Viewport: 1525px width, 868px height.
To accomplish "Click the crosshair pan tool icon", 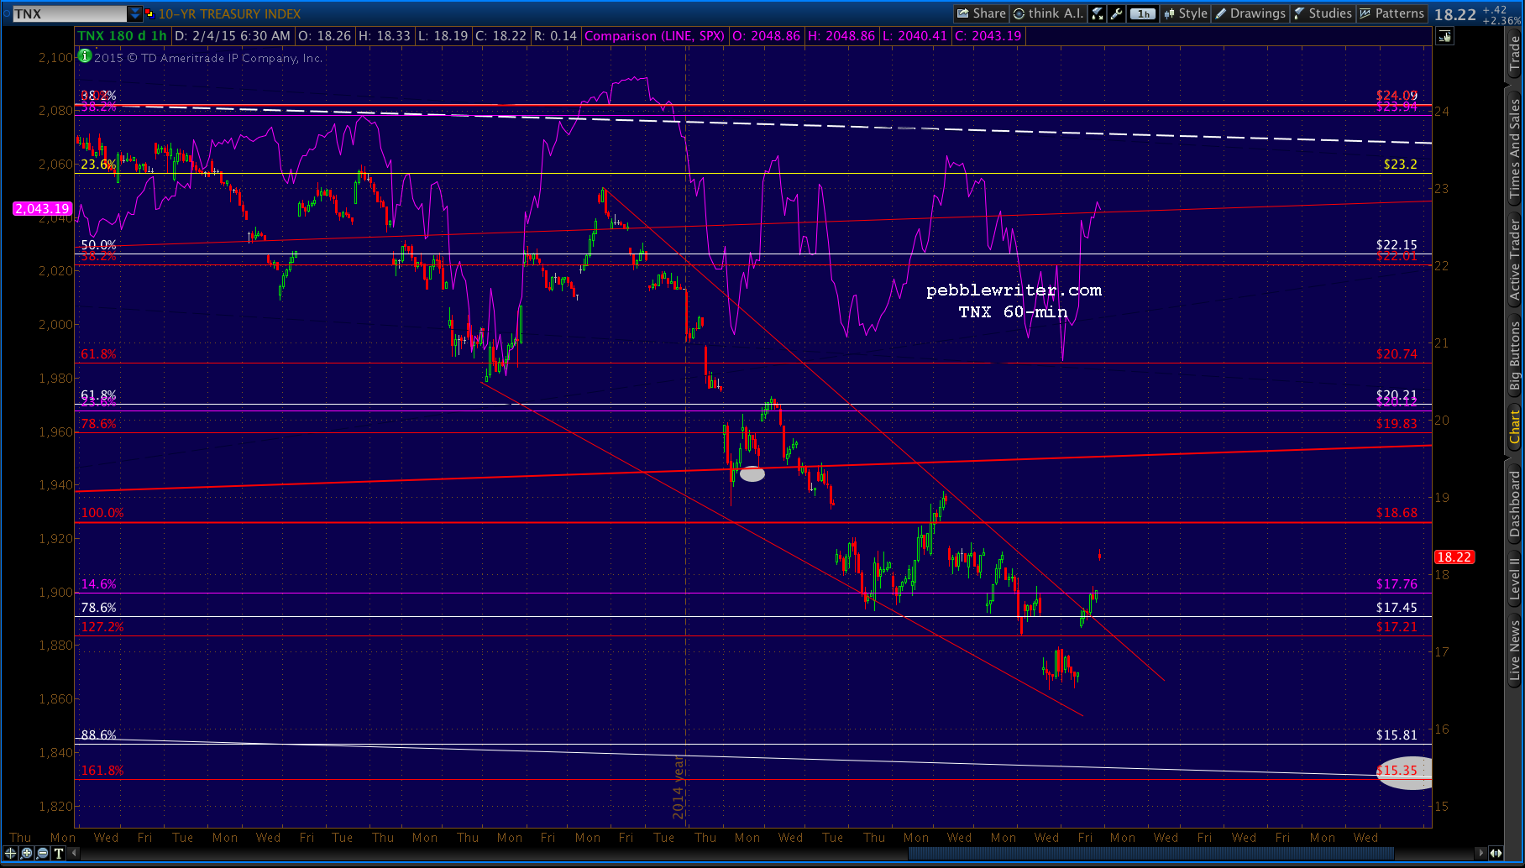I will (x=11, y=854).
